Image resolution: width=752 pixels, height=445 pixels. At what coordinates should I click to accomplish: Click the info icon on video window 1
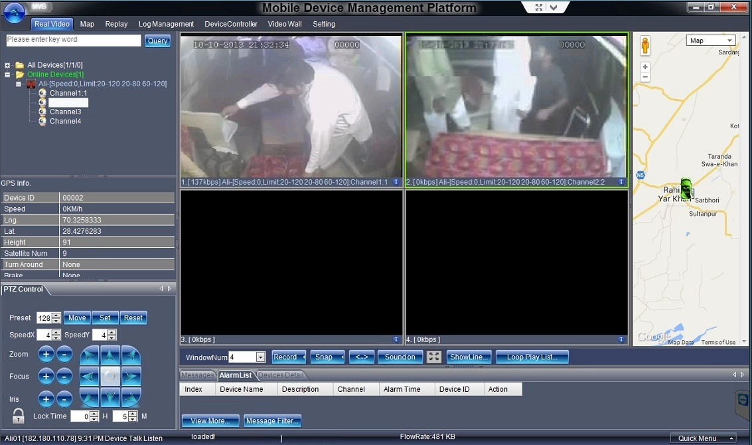click(396, 182)
